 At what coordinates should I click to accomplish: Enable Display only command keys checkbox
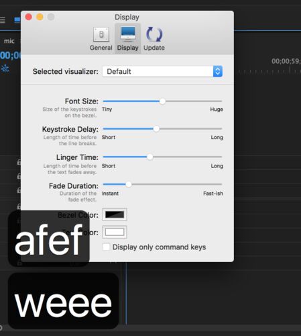tap(106, 247)
